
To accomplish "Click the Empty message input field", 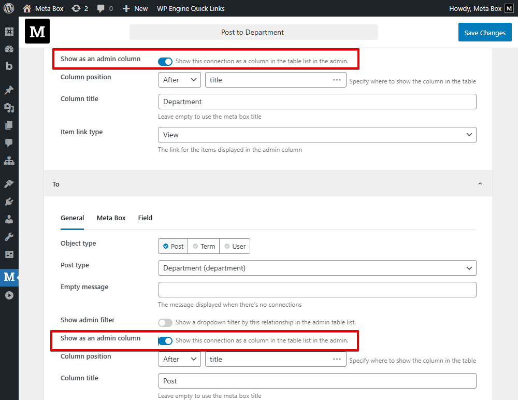I will click(x=317, y=290).
